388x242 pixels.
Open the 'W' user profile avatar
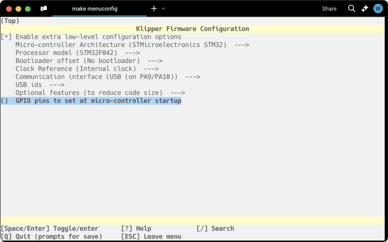click(378, 9)
